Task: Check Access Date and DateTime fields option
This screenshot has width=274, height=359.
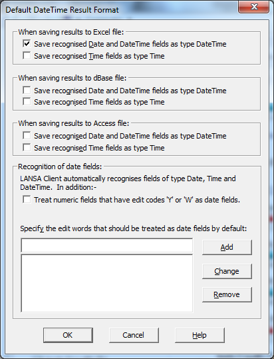Action: pos(27,136)
